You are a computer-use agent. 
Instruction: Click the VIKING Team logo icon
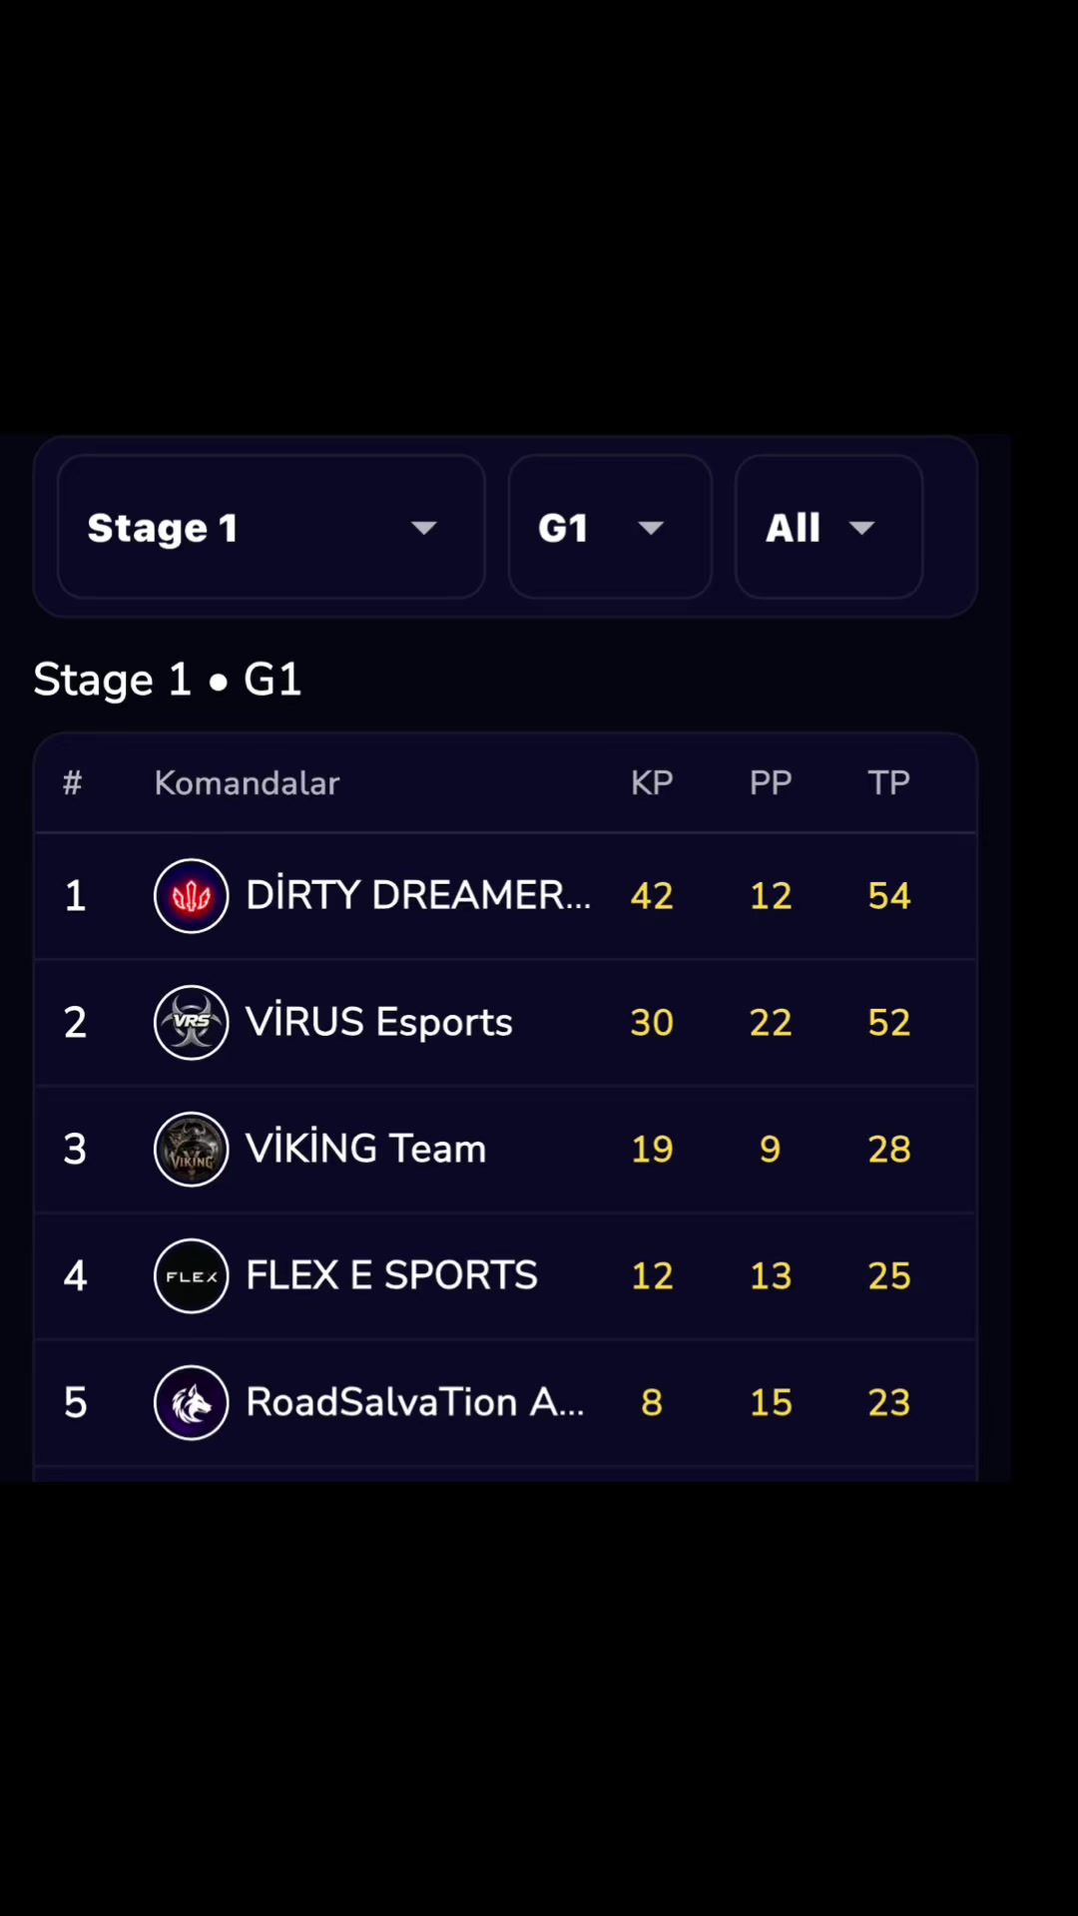(192, 1150)
